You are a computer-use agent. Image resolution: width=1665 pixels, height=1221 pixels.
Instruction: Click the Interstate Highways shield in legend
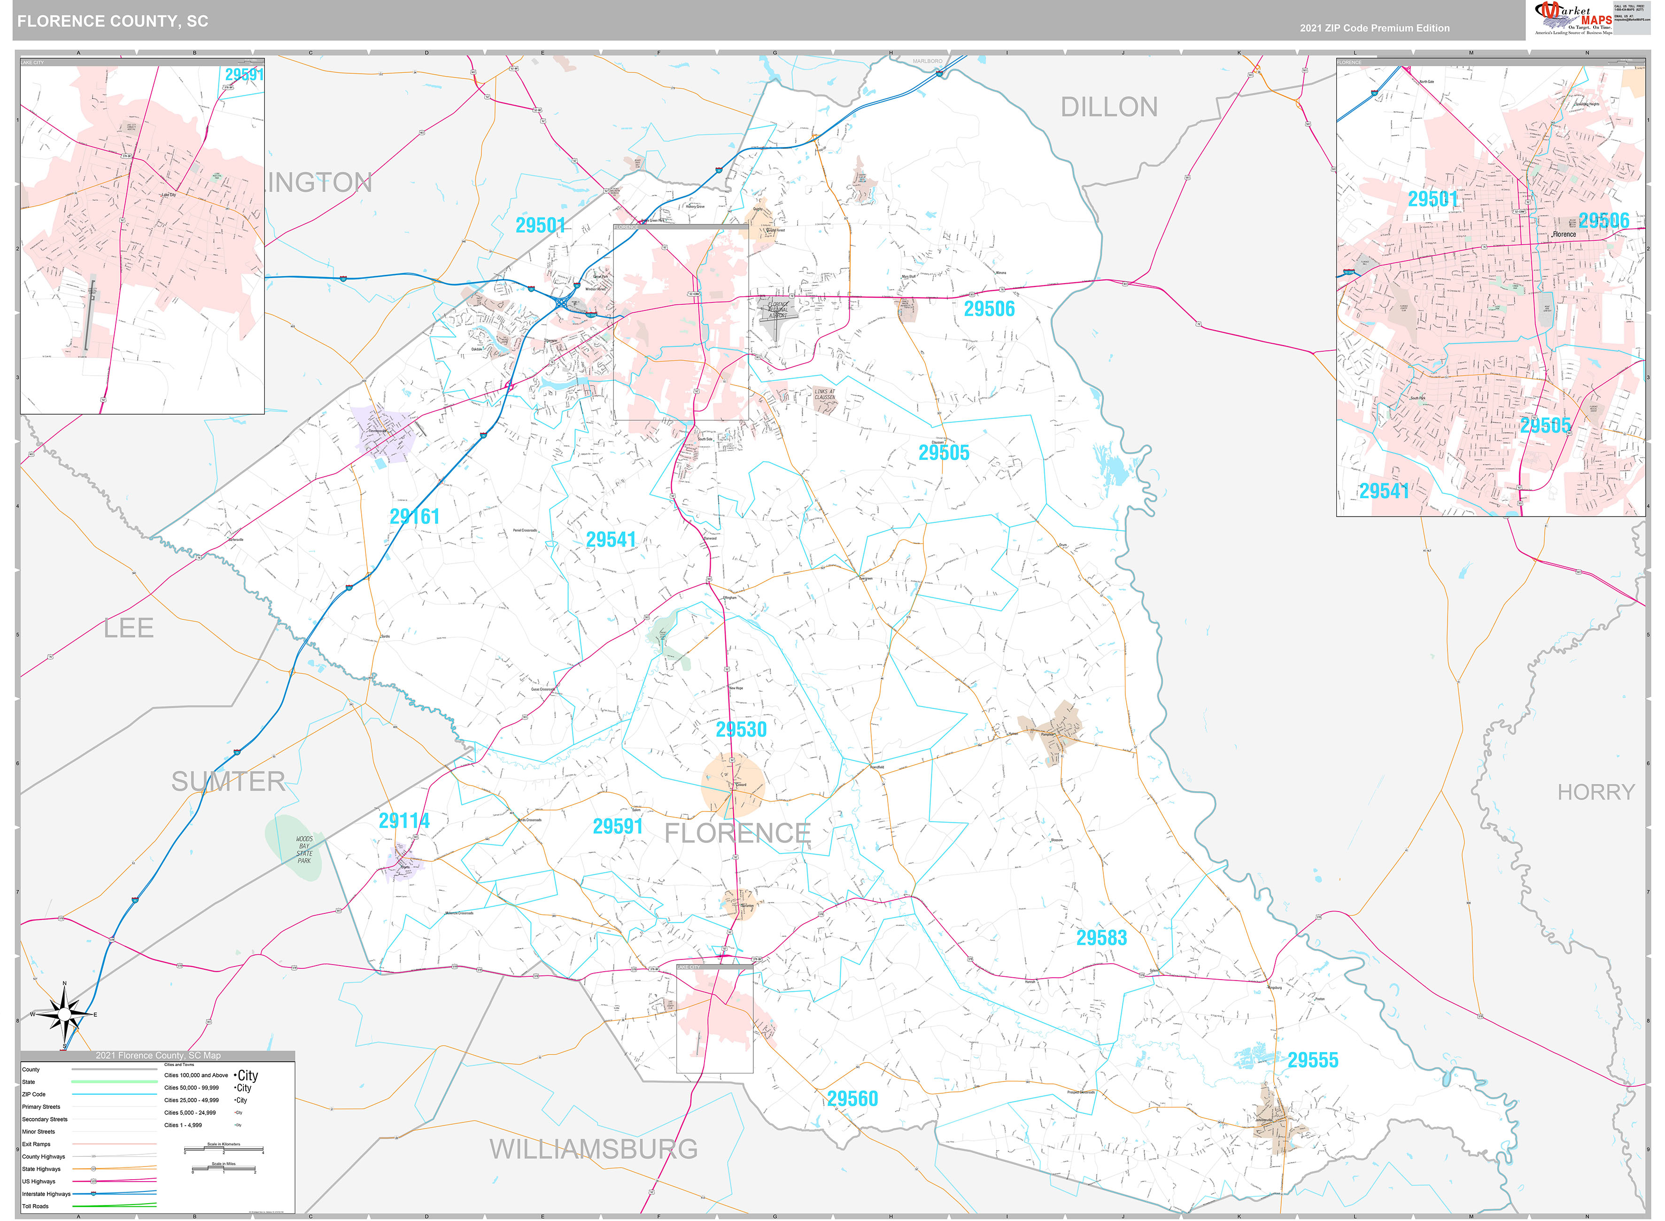94,1194
